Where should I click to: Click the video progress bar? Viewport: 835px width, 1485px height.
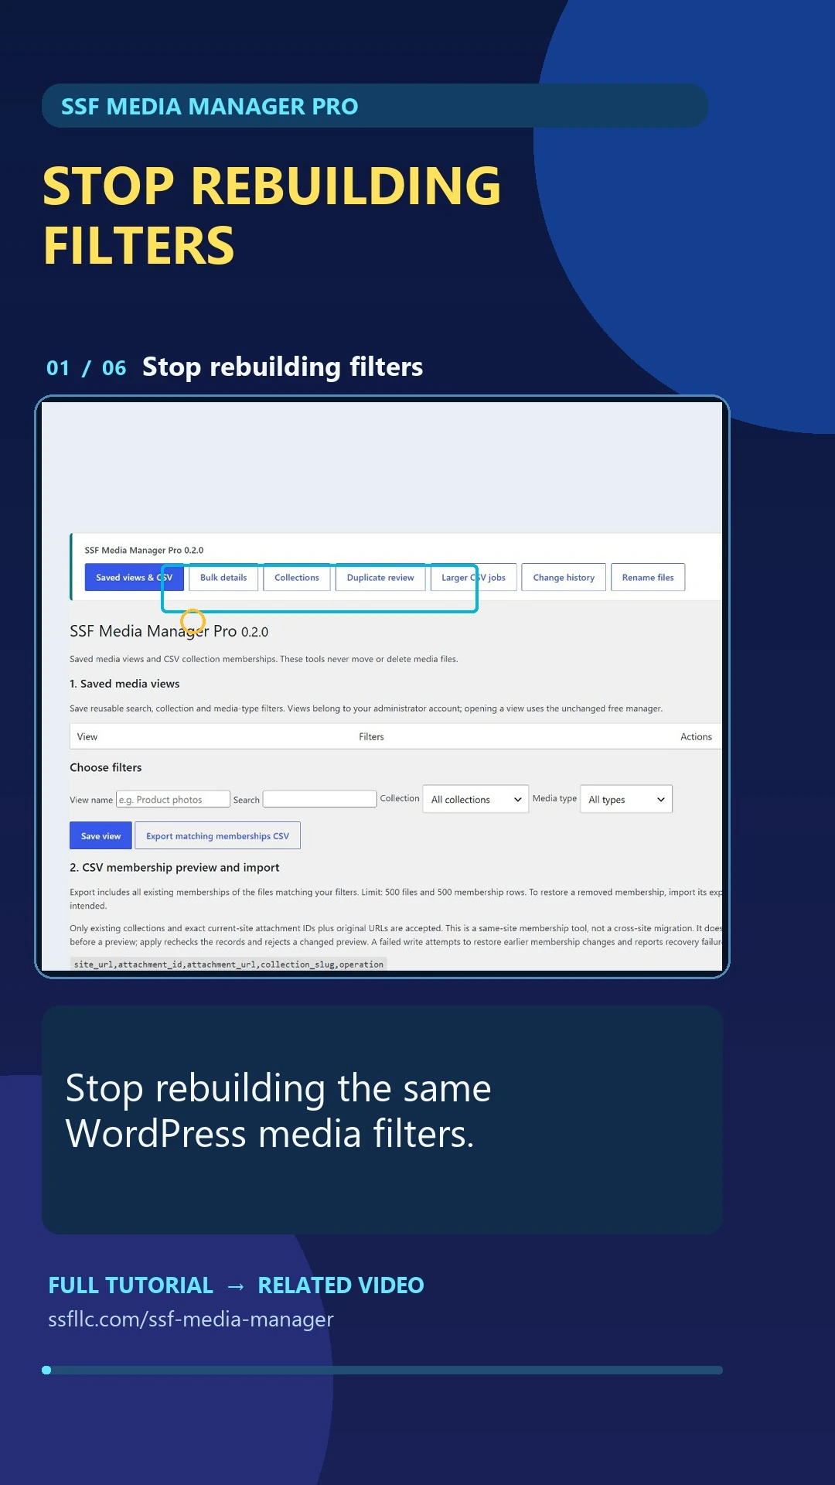coord(382,1370)
